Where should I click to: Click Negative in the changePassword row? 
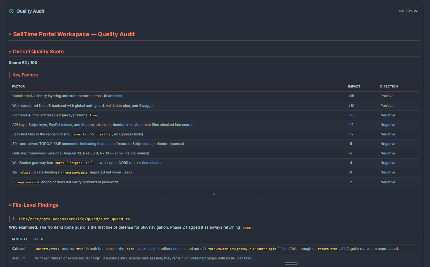388,182
